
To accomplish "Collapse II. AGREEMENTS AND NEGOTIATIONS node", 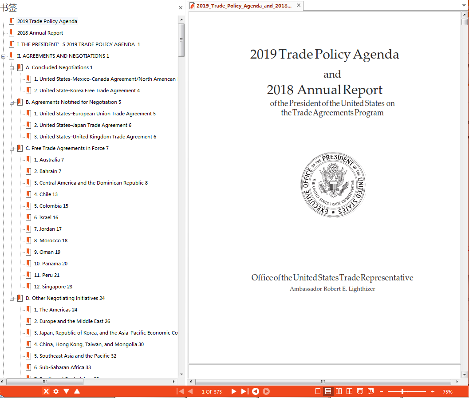I will tap(3, 56).
